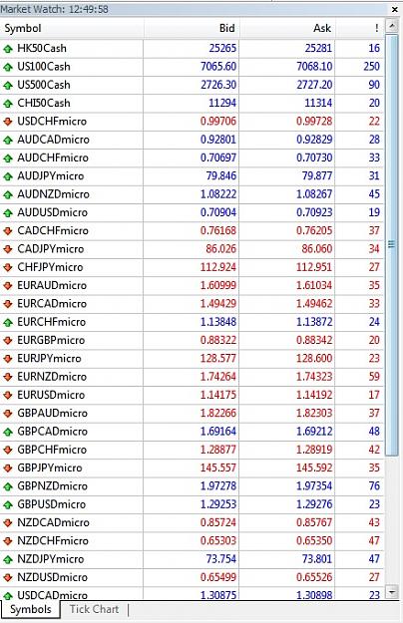Select the US100Cash row

click(192, 67)
